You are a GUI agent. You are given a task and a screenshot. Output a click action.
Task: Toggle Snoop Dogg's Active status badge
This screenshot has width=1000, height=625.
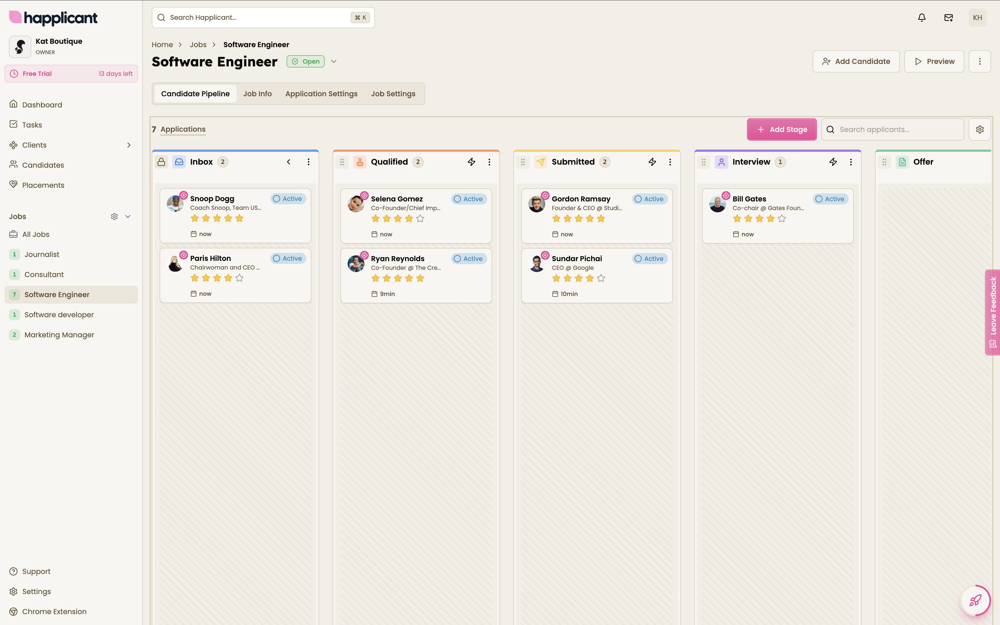[x=288, y=199]
